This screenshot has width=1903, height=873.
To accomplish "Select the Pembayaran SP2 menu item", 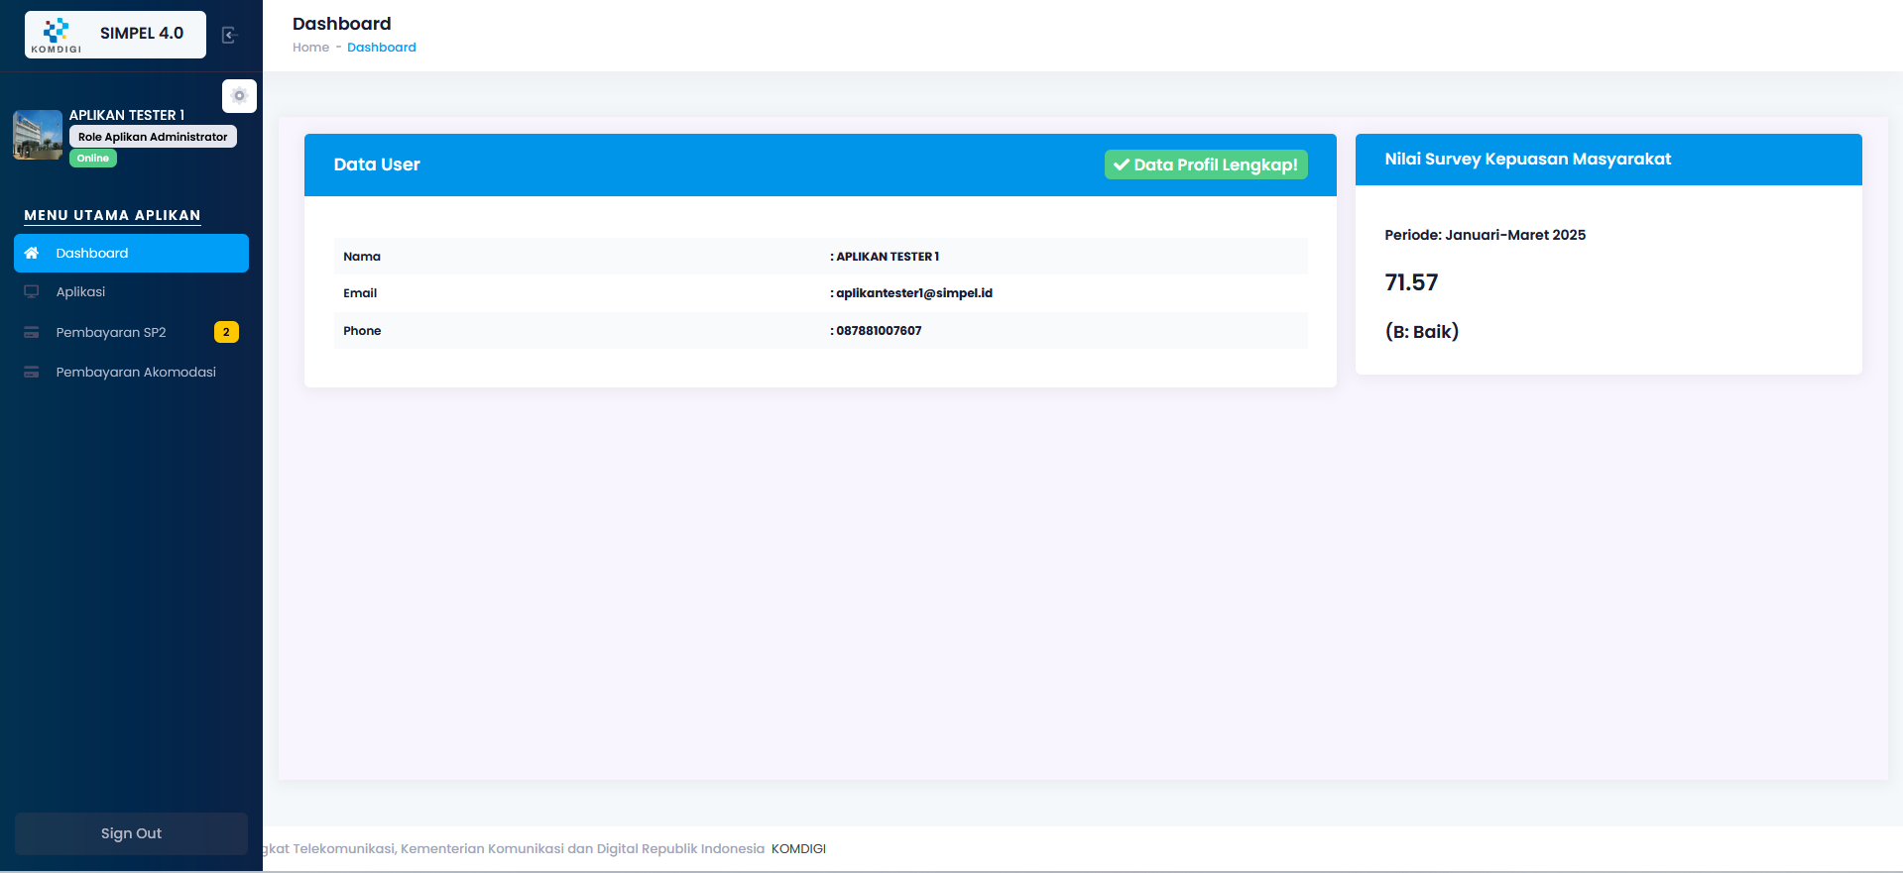I will click(x=111, y=332).
